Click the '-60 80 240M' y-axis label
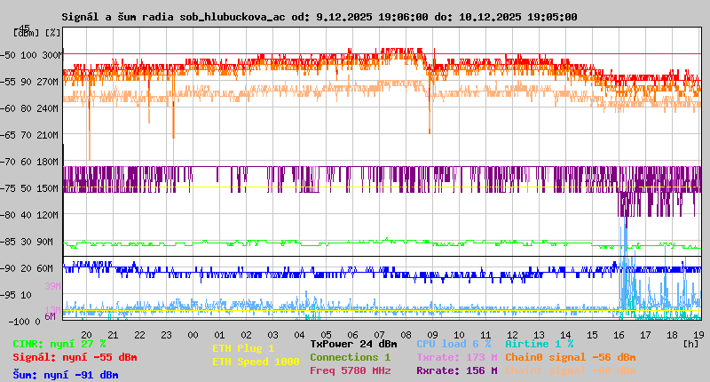Viewport: 710px width, 382px height. click(x=30, y=108)
